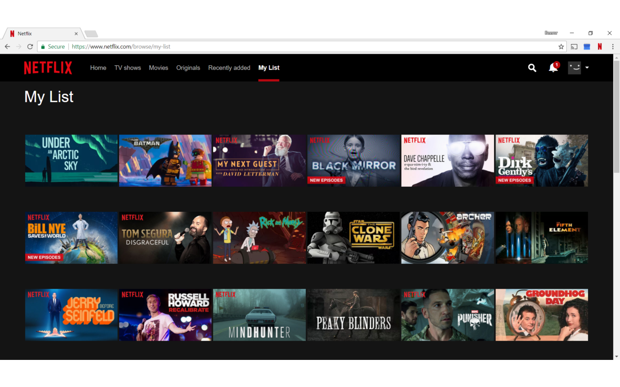This screenshot has width=620, height=387.
Task: Click the blue extension icon
Action: tap(587, 46)
